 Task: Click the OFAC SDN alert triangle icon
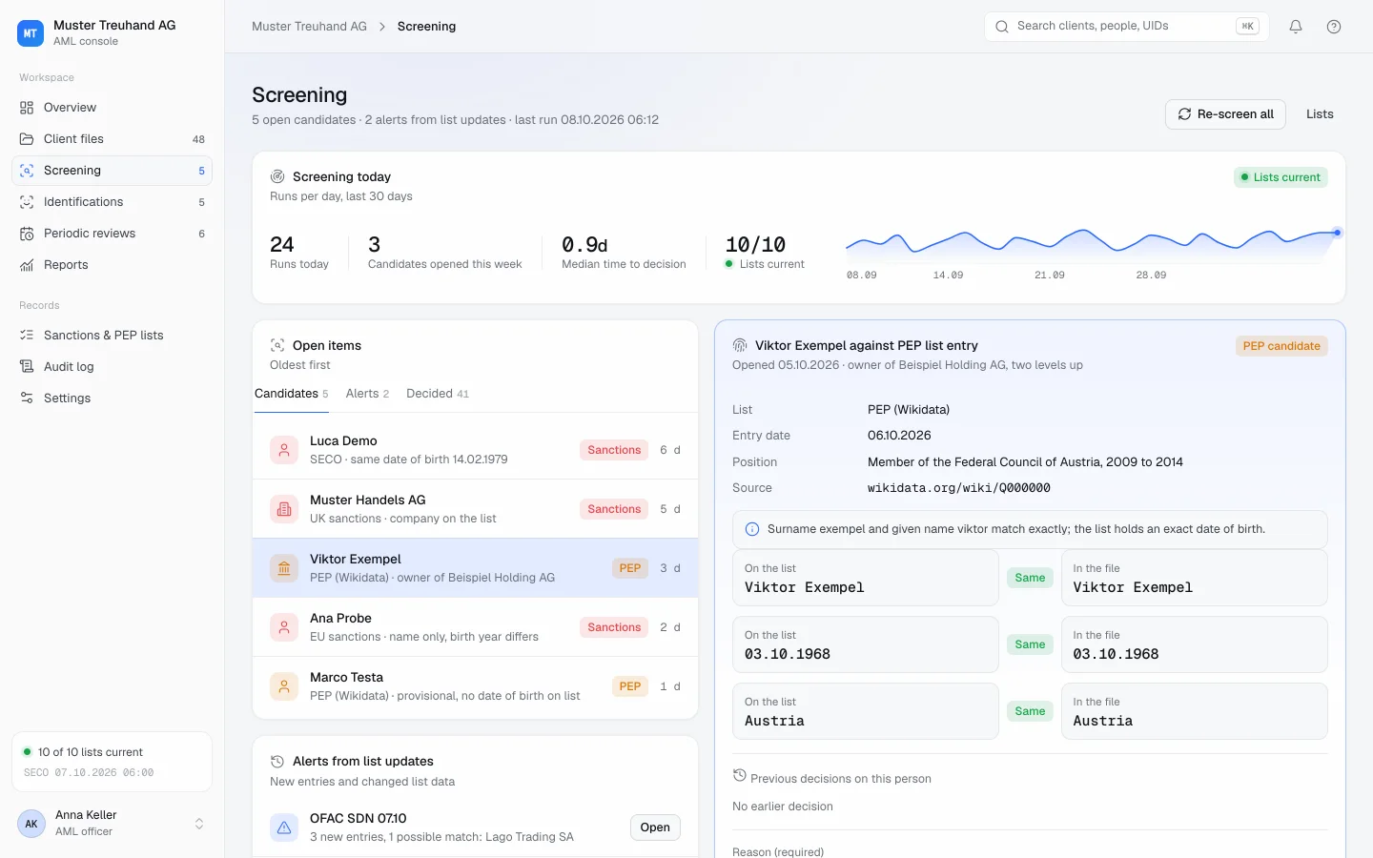click(x=284, y=827)
